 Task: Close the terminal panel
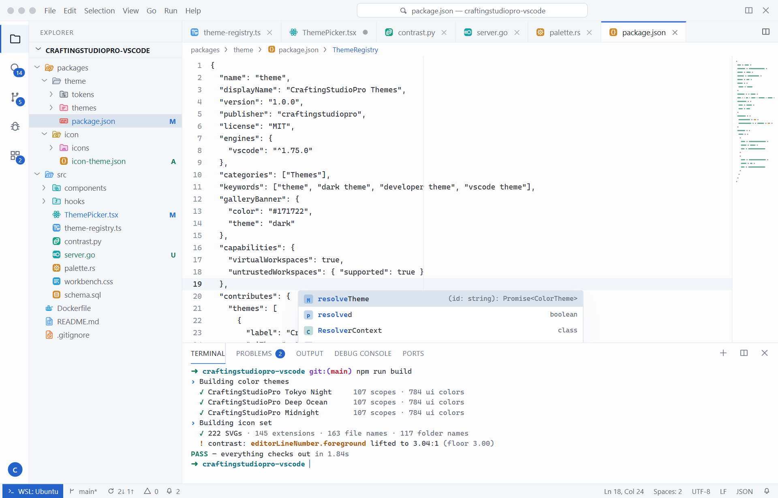click(765, 353)
